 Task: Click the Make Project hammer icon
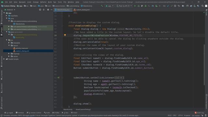tap(102, 6)
